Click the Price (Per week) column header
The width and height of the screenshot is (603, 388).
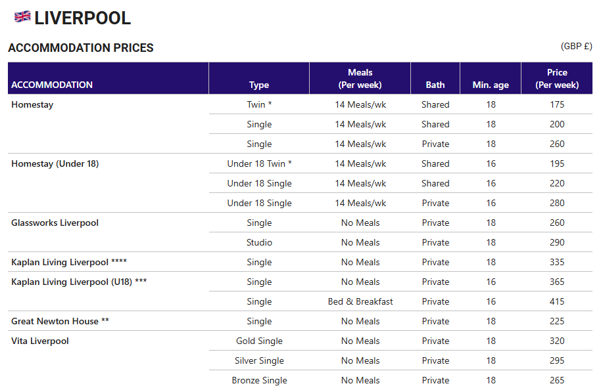click(557, 78)
